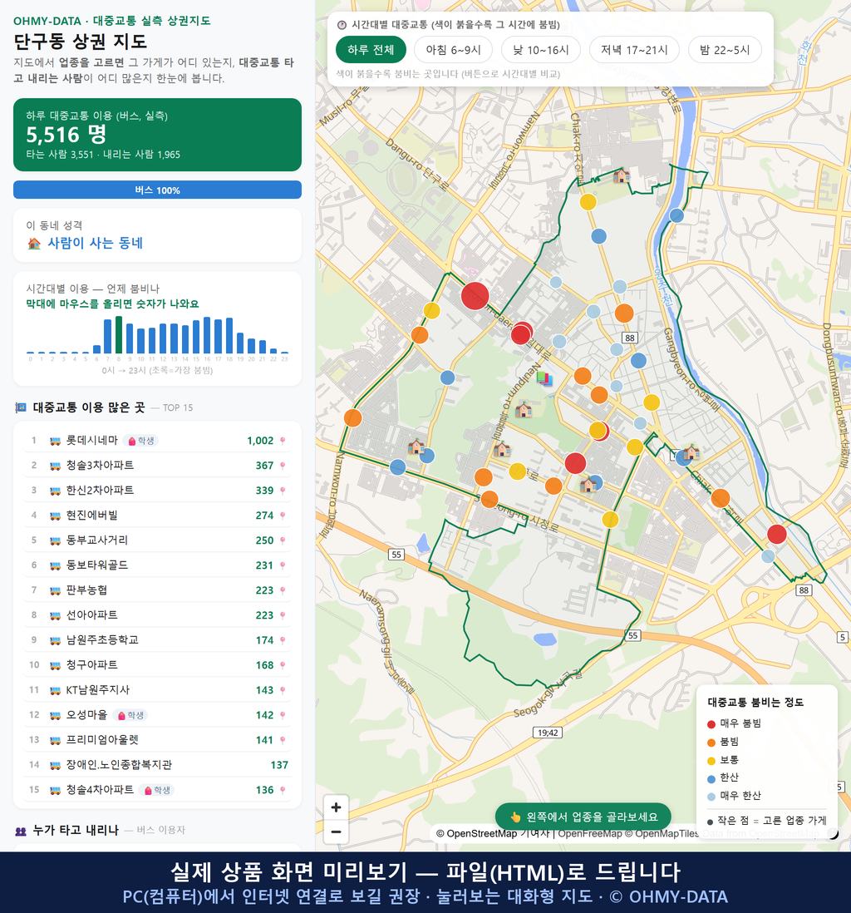Select the 밤 22~5시 time filter
Viewport: 851px width, 913px height.
coord(725,50)
